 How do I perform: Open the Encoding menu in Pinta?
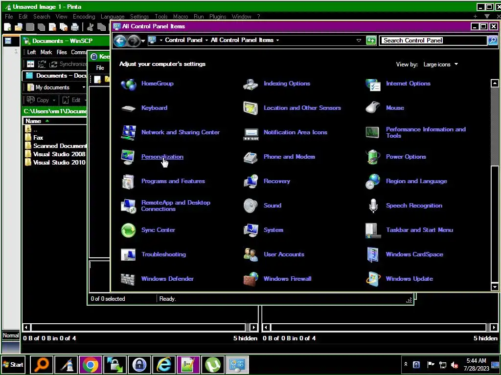pos(84,17)
